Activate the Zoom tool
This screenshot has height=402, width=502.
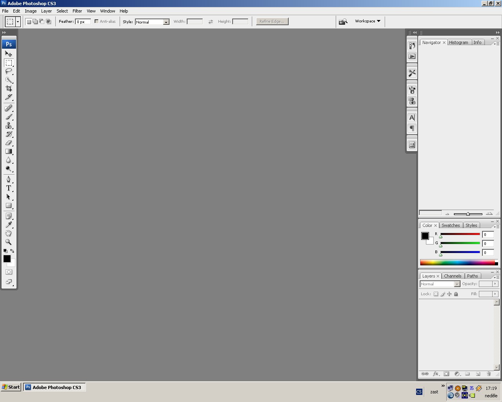click(x=9, y=242)
